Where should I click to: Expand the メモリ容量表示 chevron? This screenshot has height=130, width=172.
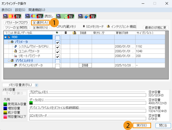(x=36, y=85)
